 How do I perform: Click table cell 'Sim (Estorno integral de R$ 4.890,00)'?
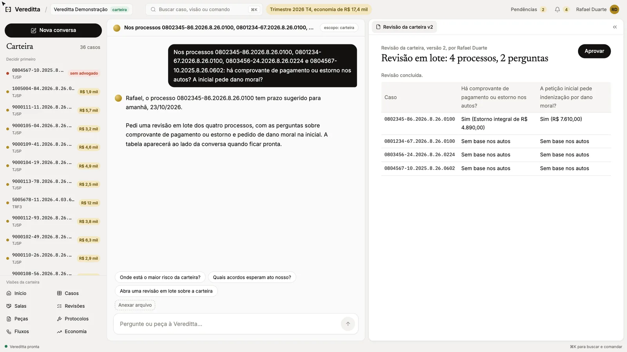(494, 123)
